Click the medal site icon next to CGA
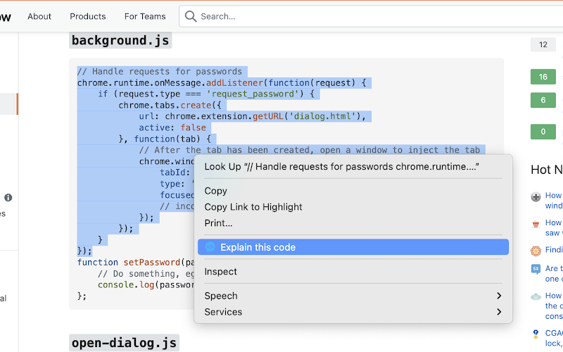 coord(536,334)
